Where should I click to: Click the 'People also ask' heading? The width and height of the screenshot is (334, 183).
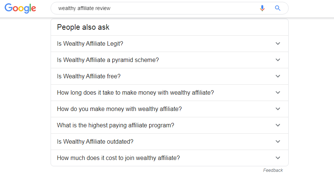[x=83, y=27]
